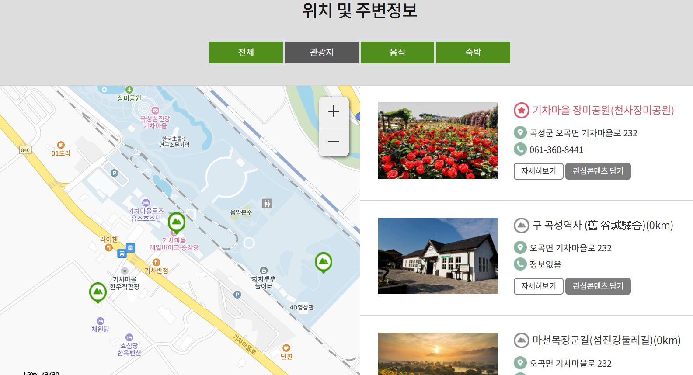Click the old station building thumbnail
Viewport: 693px width, 375px height.
tap(438, 256)
